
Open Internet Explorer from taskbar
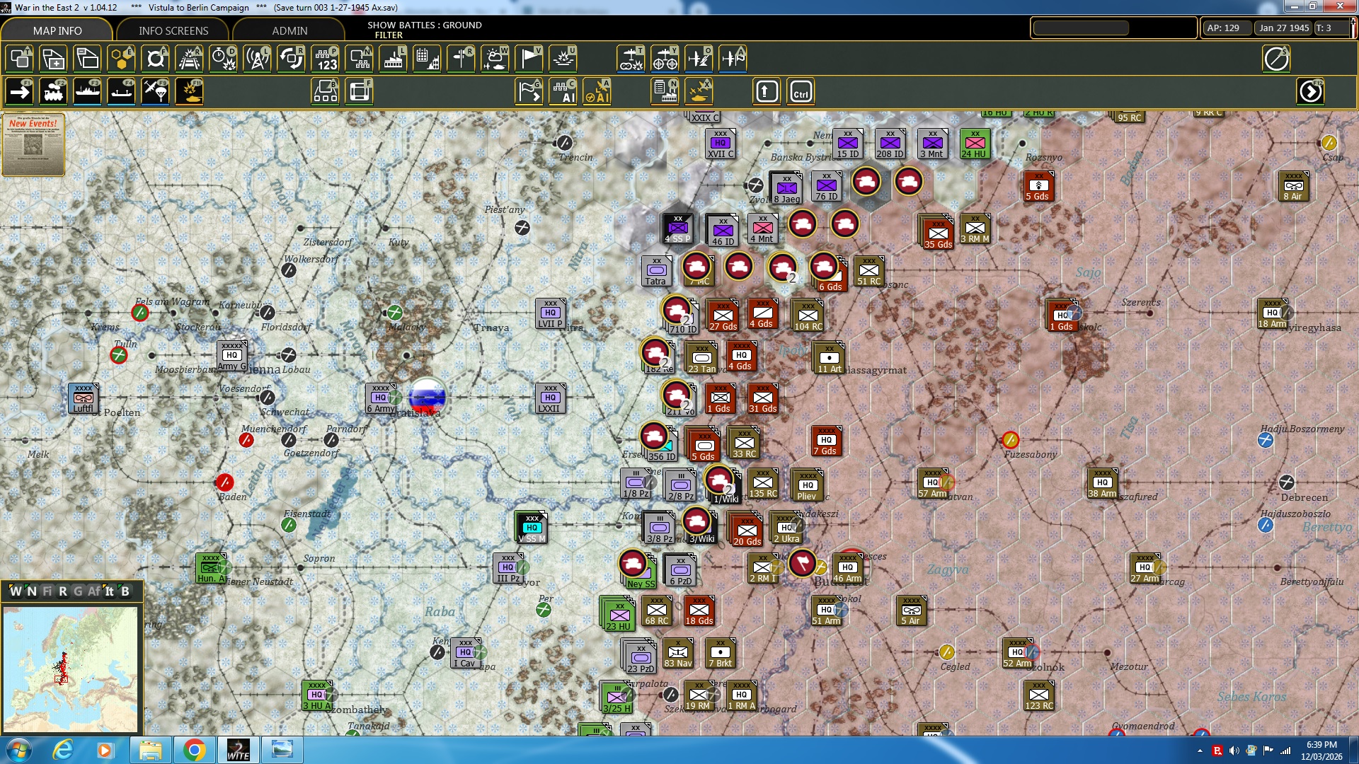[64, 750]
